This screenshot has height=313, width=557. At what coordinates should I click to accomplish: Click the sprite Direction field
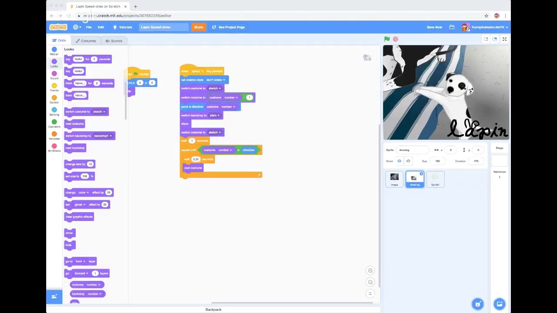(x=476, y=161)
